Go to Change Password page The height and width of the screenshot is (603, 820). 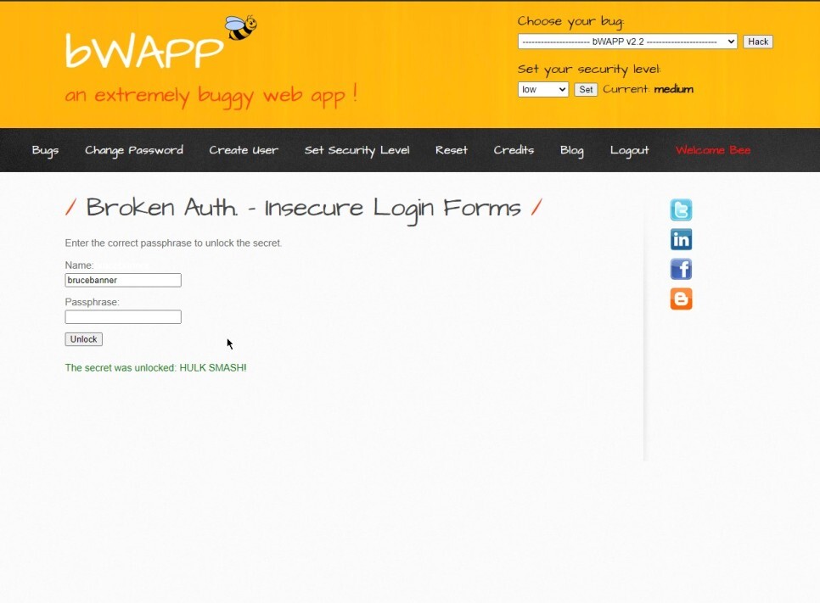click(134, 150)
